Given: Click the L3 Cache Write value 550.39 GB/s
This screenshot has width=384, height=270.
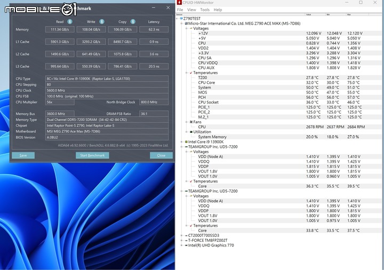Looking at the screenshot, I should [91, 66].
